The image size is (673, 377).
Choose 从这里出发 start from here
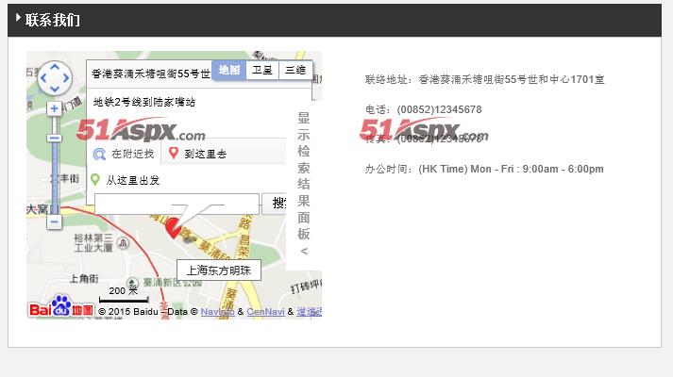pyautogui.click(x=133, y=180)
